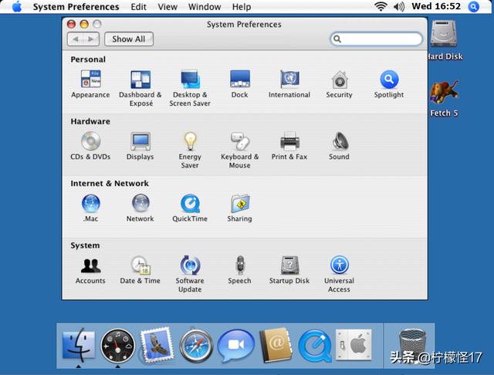Open the Appearance preference pane
The image size is (494, 375).
coord(90,79)
